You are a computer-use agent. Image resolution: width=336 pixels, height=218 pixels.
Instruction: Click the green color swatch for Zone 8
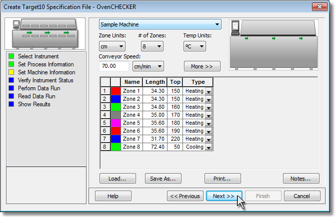(115, 147)
